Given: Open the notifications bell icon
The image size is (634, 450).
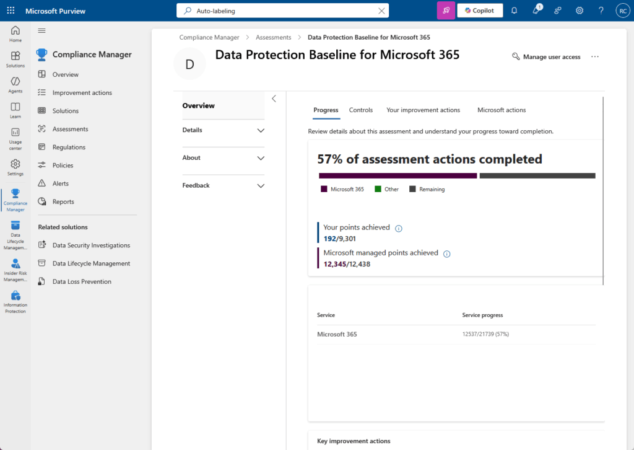Looking at the screenshot, I should 514,11.
